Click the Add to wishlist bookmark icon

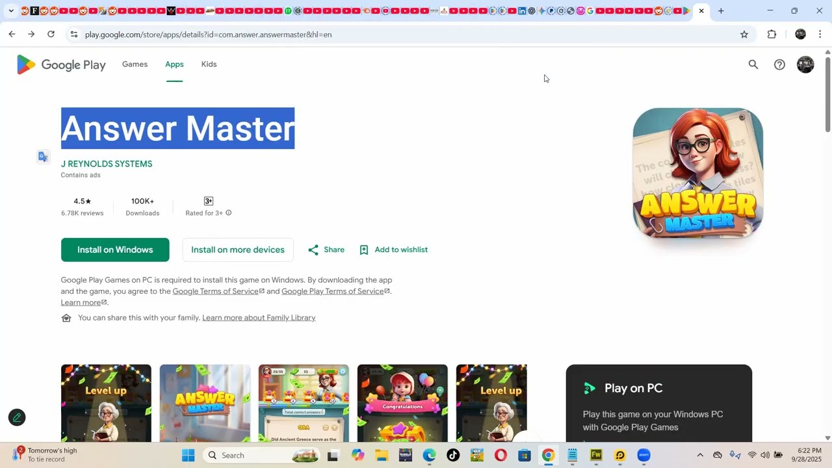[x=364, y=250]
